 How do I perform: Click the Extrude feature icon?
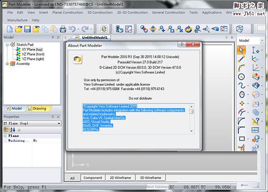tap(255, 77)
